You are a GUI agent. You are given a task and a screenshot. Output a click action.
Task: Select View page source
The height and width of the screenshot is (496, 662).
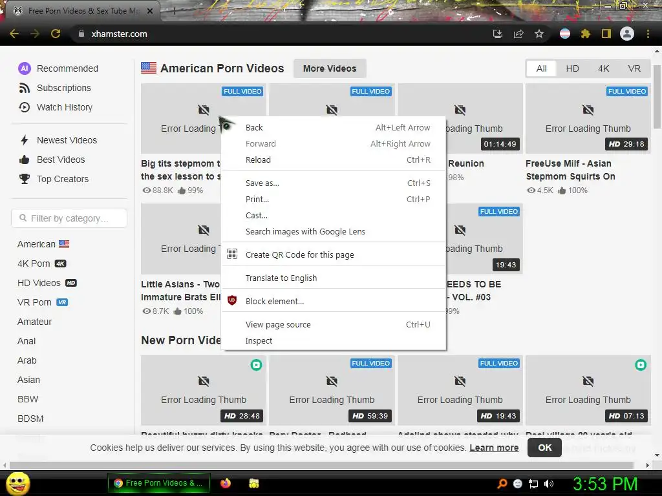[334, 324]
